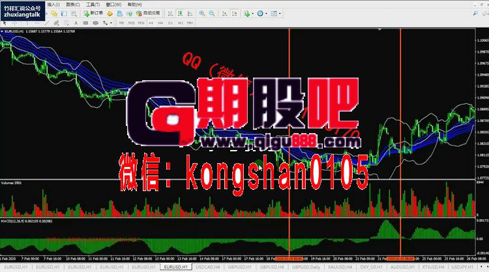Image resolution: width=489 pixels, height=272 pixels.
Task: Expand the Arrows dropdown arrow
Action: tap(111, 23)
